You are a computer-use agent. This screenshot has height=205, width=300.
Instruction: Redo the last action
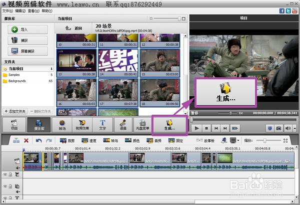coord(49,141)
